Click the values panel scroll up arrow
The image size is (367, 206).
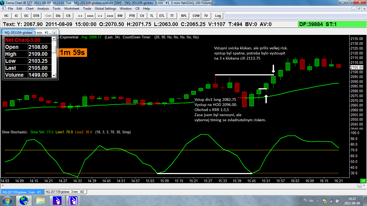(x=54, y=39)
